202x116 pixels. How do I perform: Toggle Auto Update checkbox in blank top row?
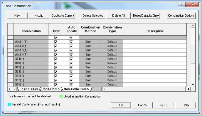[x=71, y=38]
